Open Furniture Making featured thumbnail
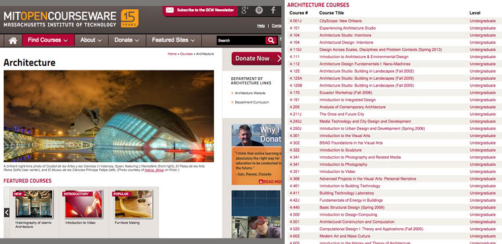This screenshot has width=502, height=244. 133,204
